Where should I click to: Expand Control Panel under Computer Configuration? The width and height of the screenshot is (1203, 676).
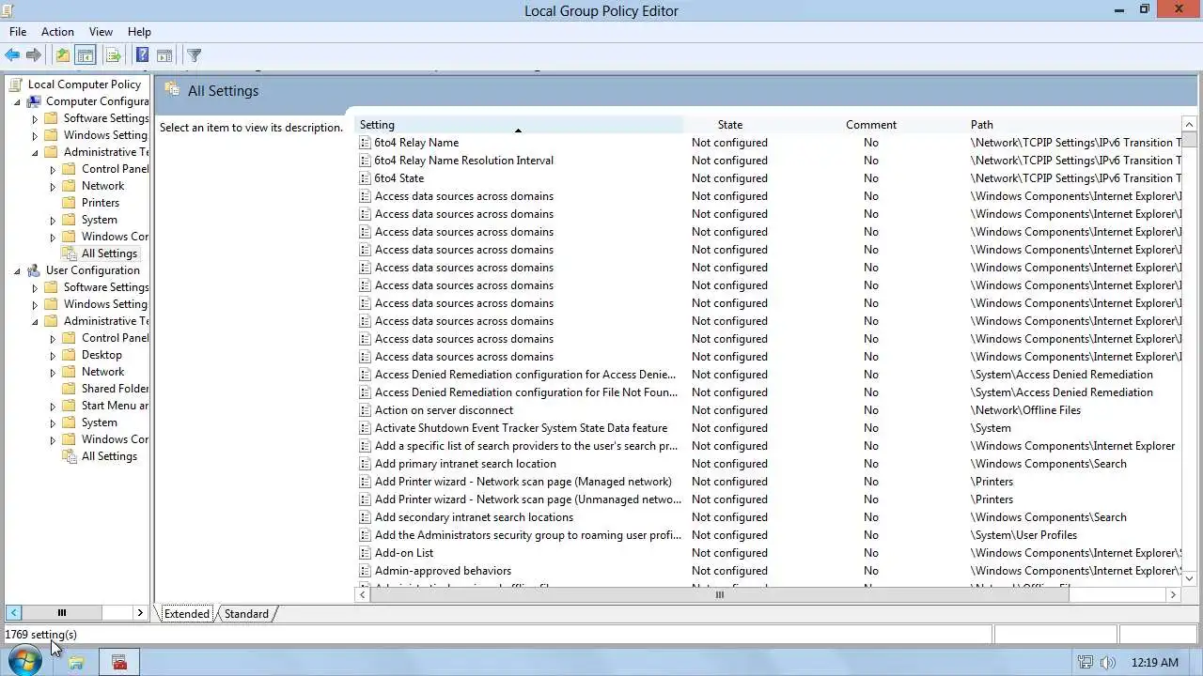(53, 169)
